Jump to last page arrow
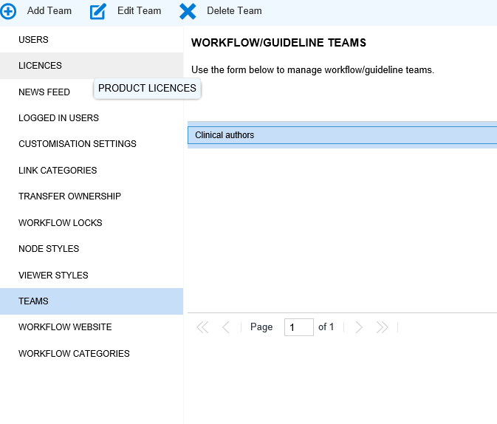The image size is (497, 424). tap(382, 327)
